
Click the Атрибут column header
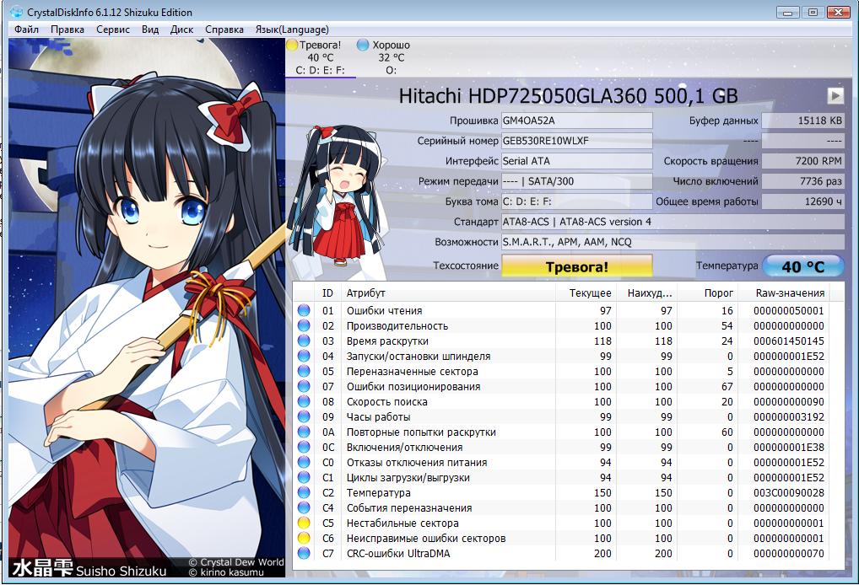448,292
